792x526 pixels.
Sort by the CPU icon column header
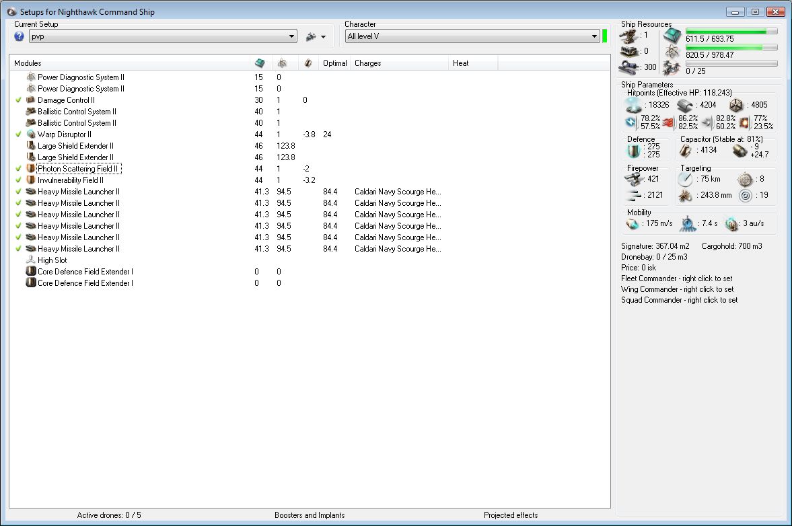[x=260, y=63]
